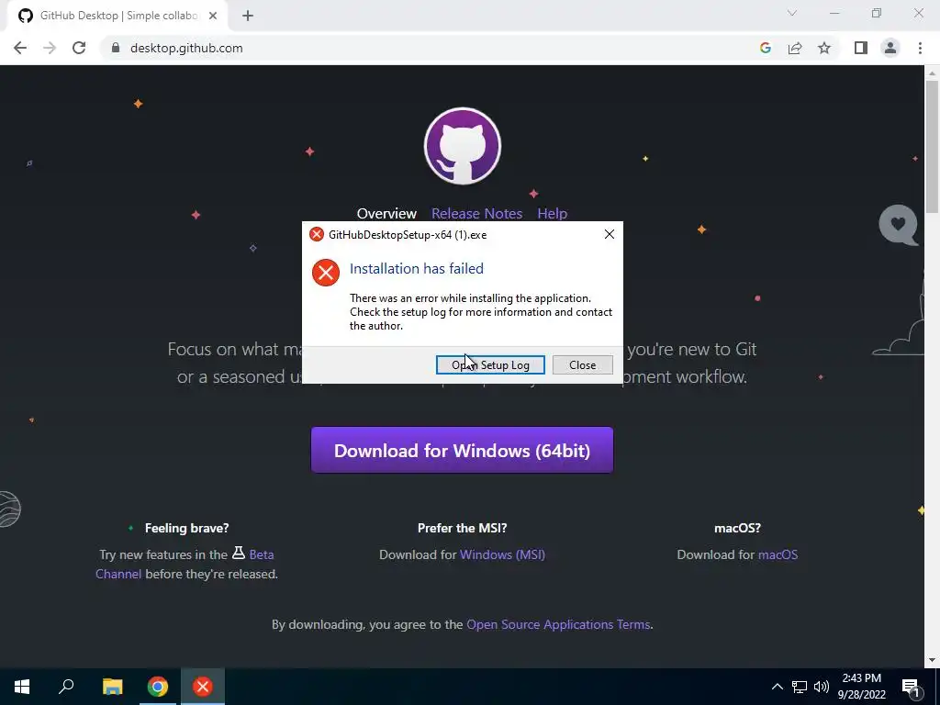This screenshot has height=705, width=940.
Task: Download the Windows (MSI) installer link
Action: pyautogui.click(x=502, y=554)
